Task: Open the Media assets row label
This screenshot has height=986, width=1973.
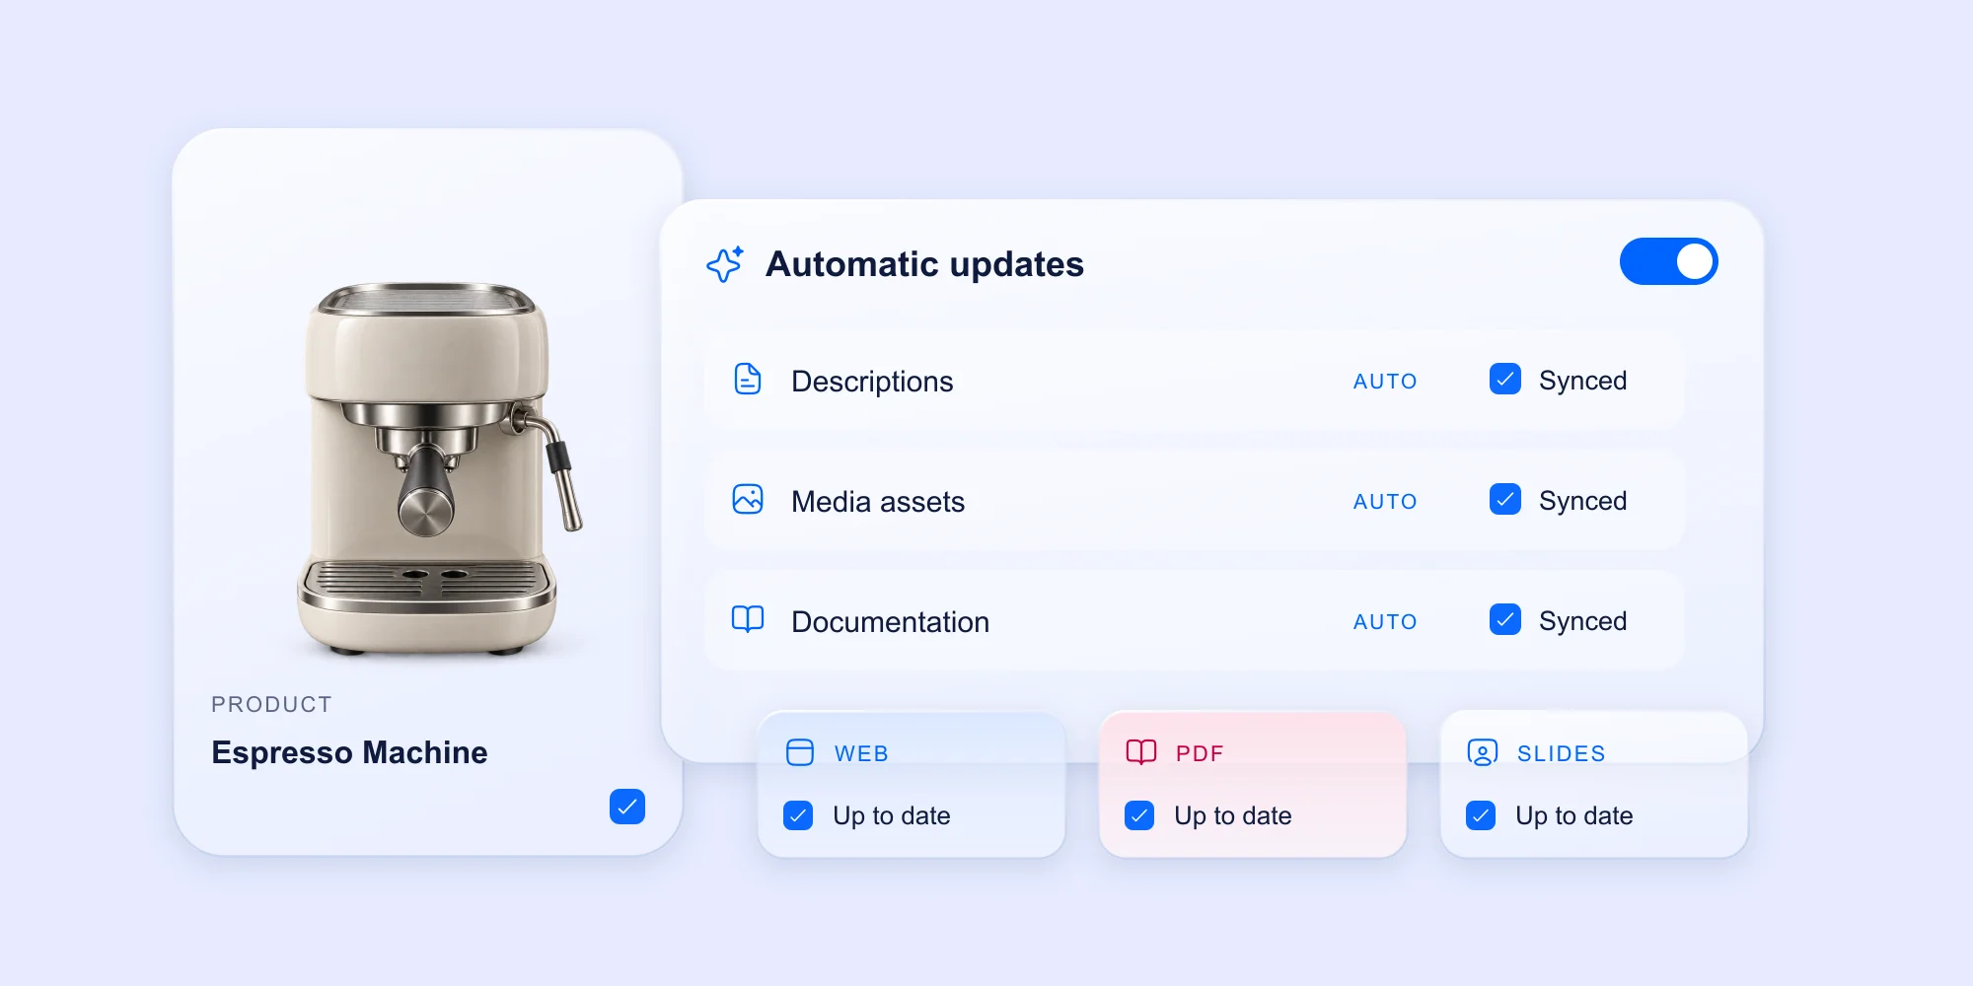Action: click(878, 502)
